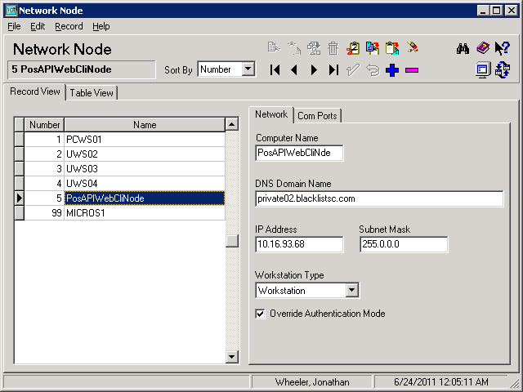Select row selector for PCWS01
This screenshot has width=523, height=392.
click(20, 140)
